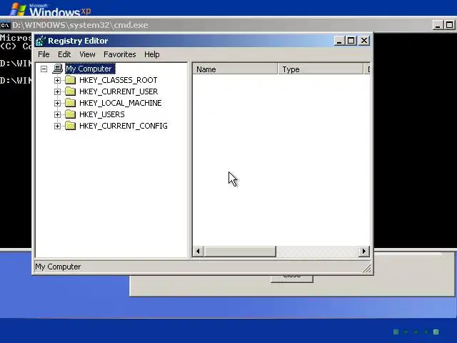Sort by the Name column header
The image size is (457, 343).
coord(235,69)
